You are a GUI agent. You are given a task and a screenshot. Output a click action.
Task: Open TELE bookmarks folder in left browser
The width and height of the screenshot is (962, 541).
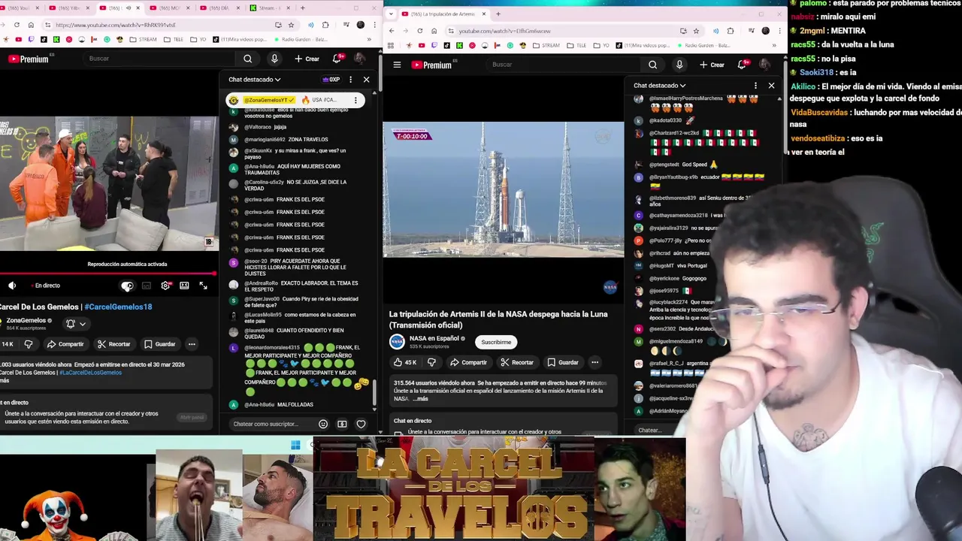[x=173, y=39]
